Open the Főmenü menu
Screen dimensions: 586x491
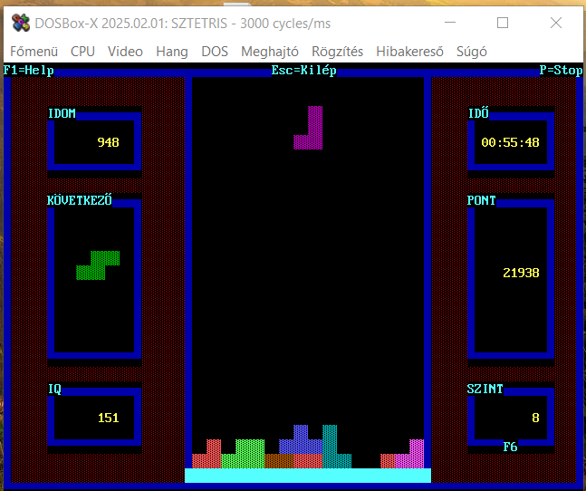(34, 52)
